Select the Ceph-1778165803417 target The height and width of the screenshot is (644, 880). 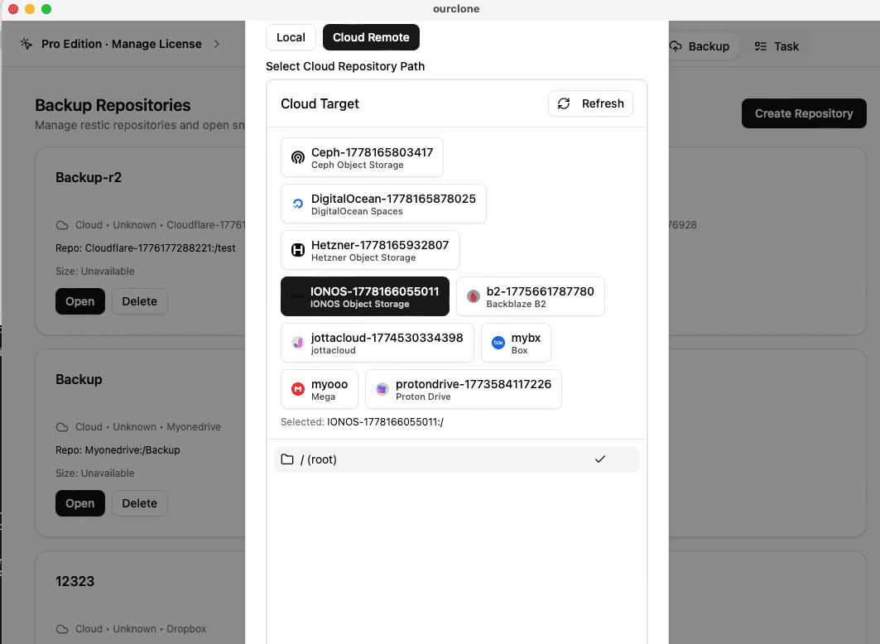click(x=362, y=157)
